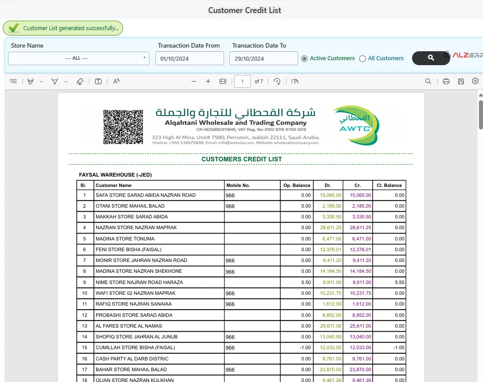This screenshot has height=382, width=483.
Task: Open the add text tool
Action: [98, 81]
